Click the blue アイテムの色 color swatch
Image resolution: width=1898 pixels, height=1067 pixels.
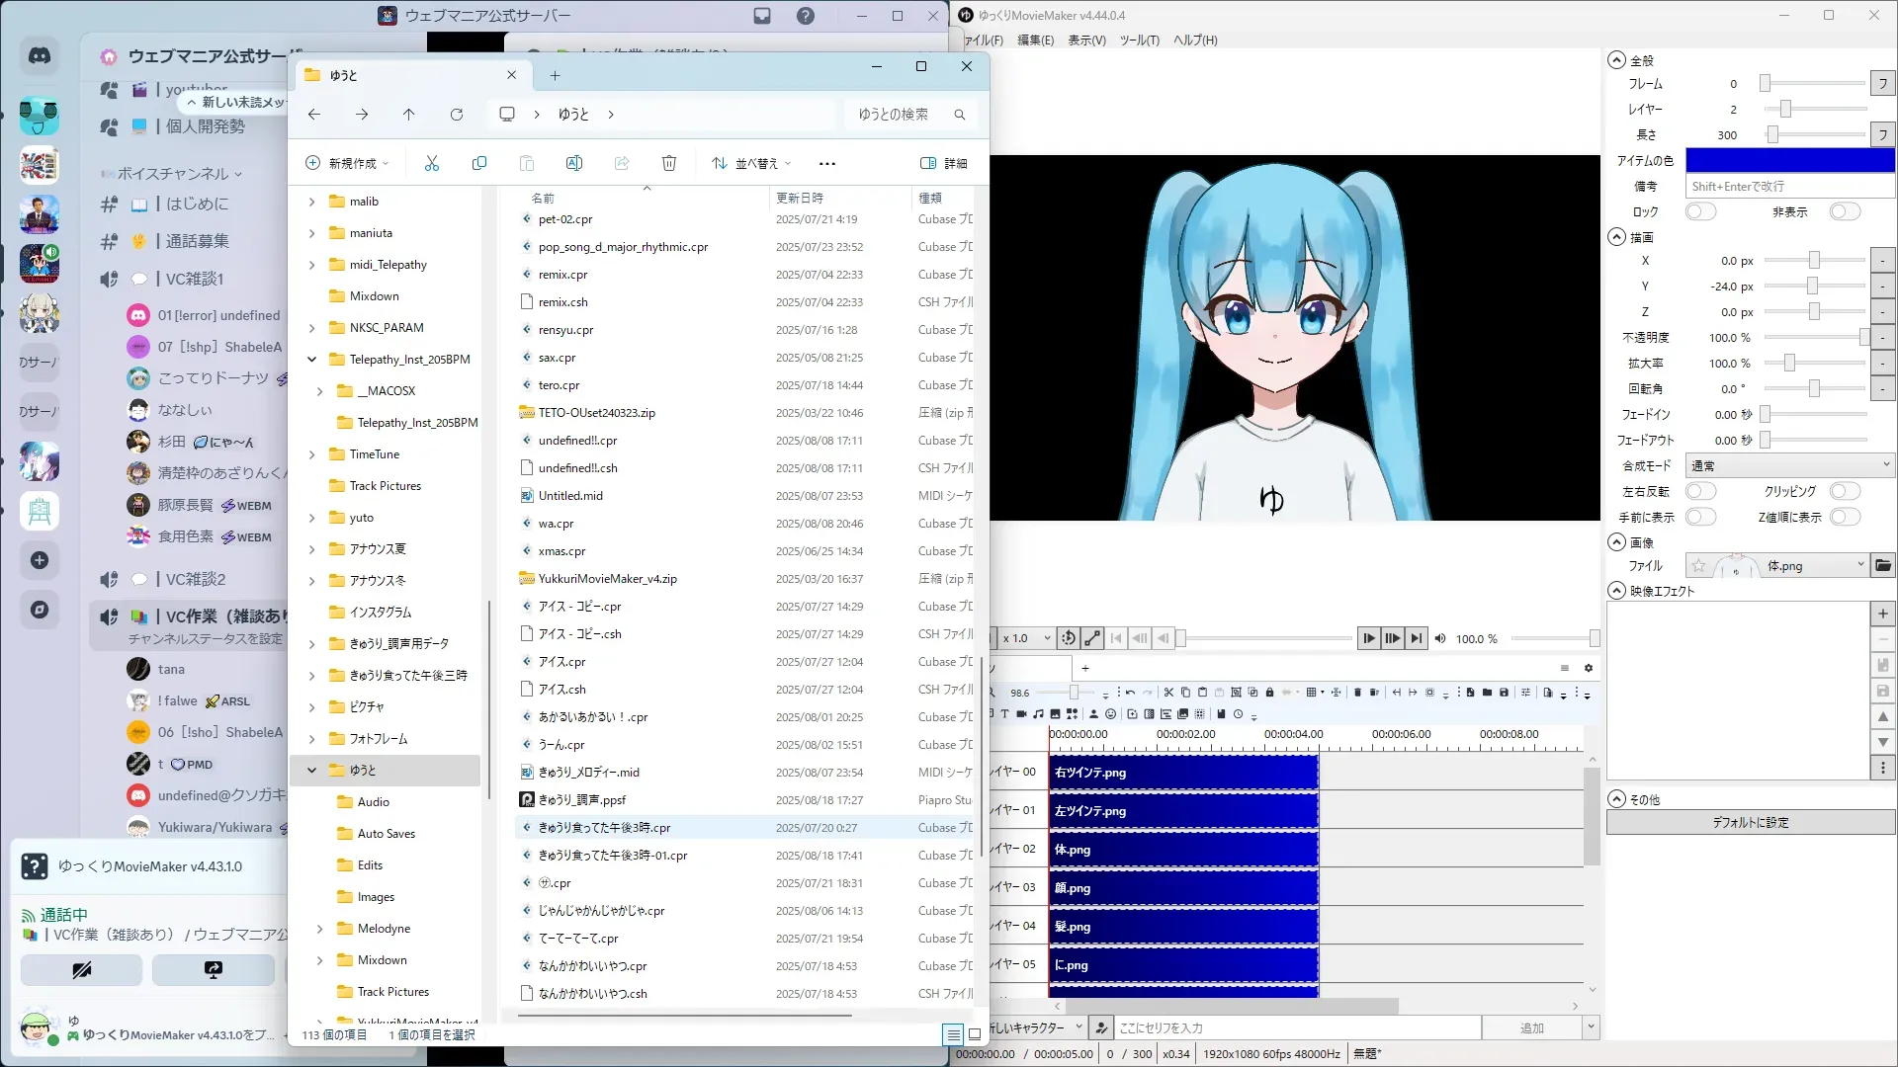click(1789, 160)
